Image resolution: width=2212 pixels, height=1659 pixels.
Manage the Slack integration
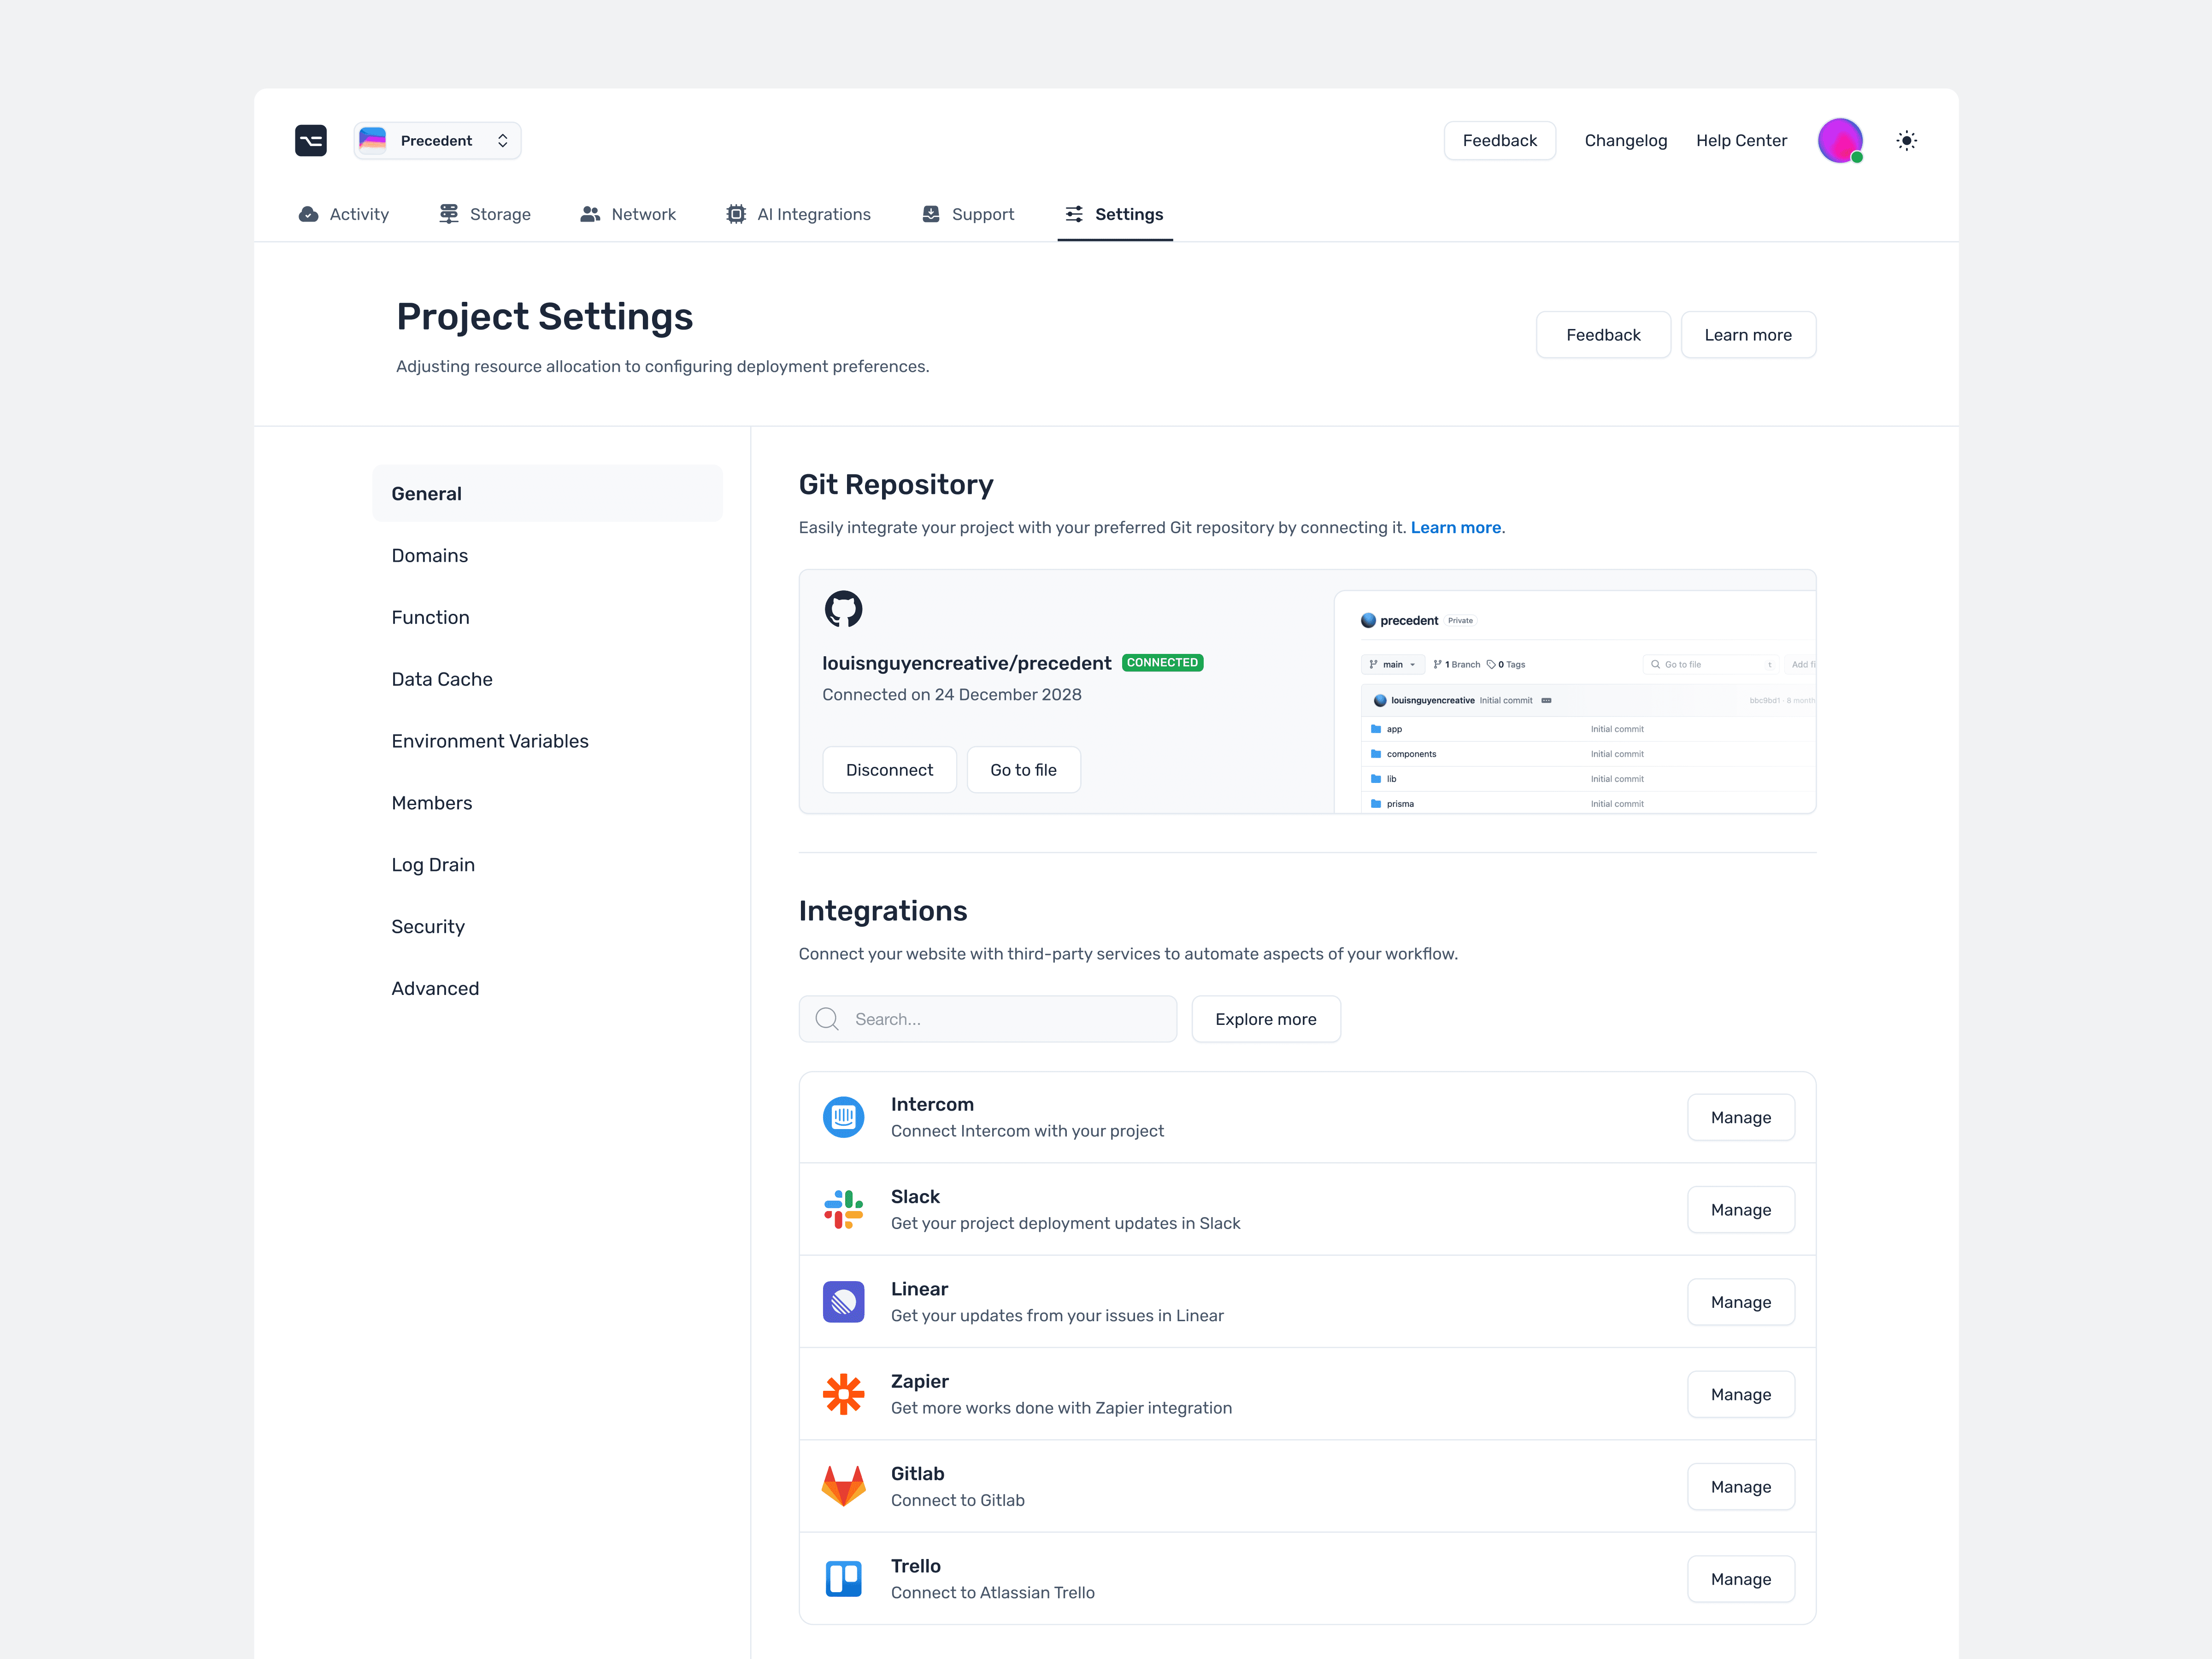click(1740, 1210)
